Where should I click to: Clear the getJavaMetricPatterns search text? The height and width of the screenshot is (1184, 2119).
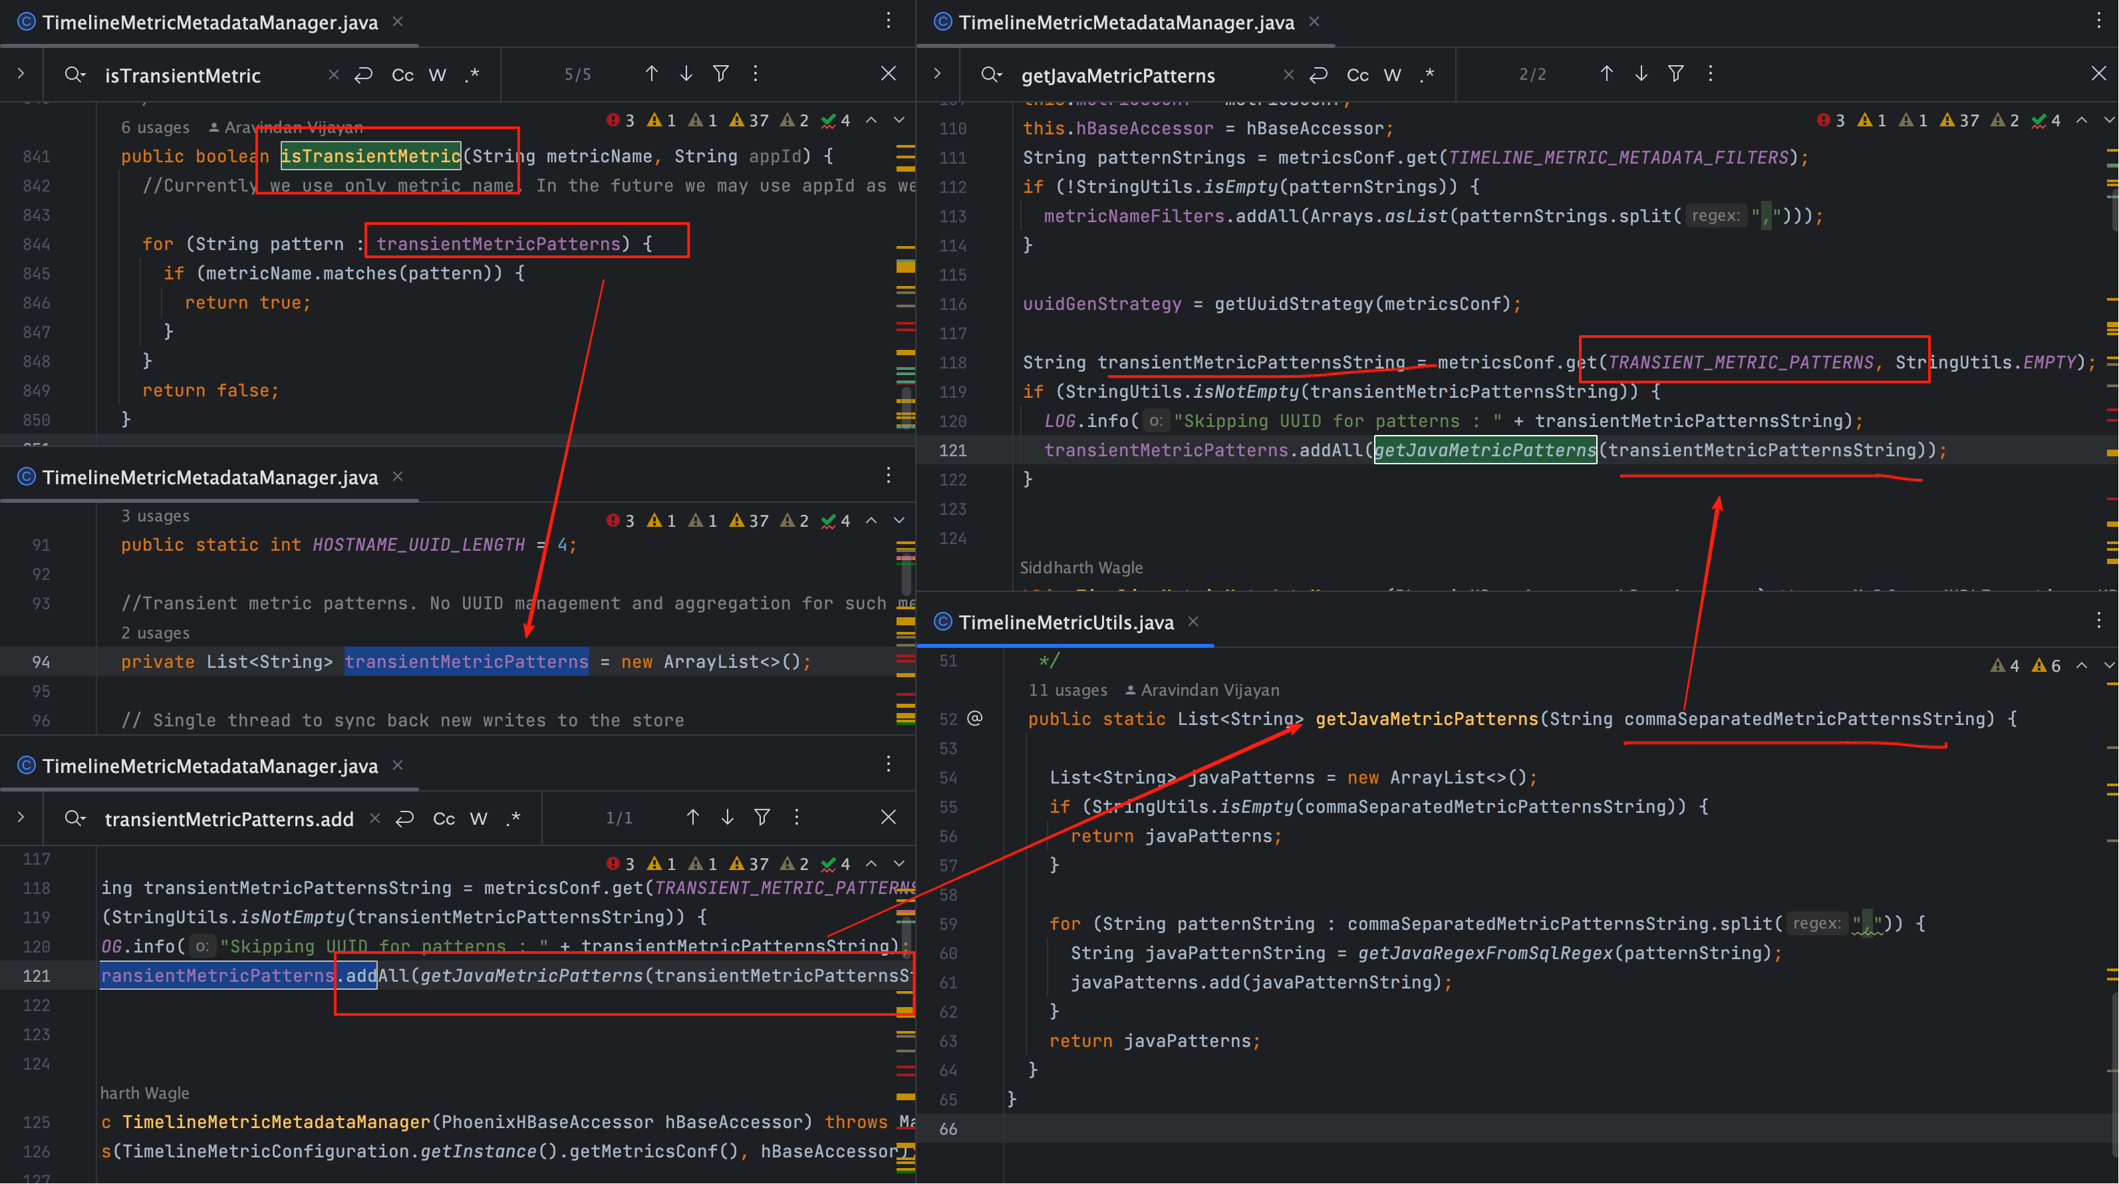click(1288, 75)
